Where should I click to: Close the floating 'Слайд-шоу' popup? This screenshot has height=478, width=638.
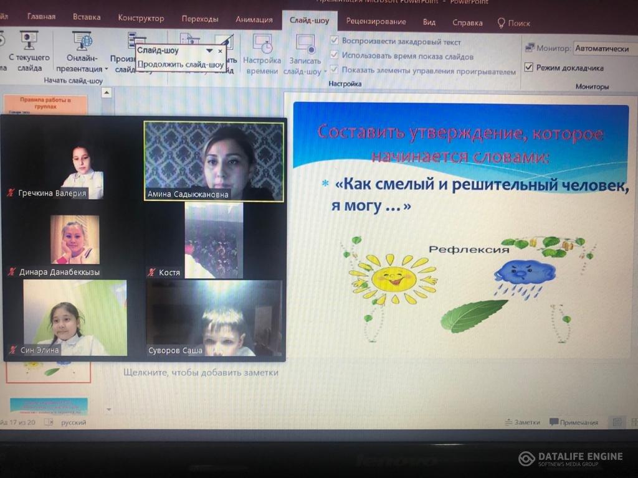(220, 51)
